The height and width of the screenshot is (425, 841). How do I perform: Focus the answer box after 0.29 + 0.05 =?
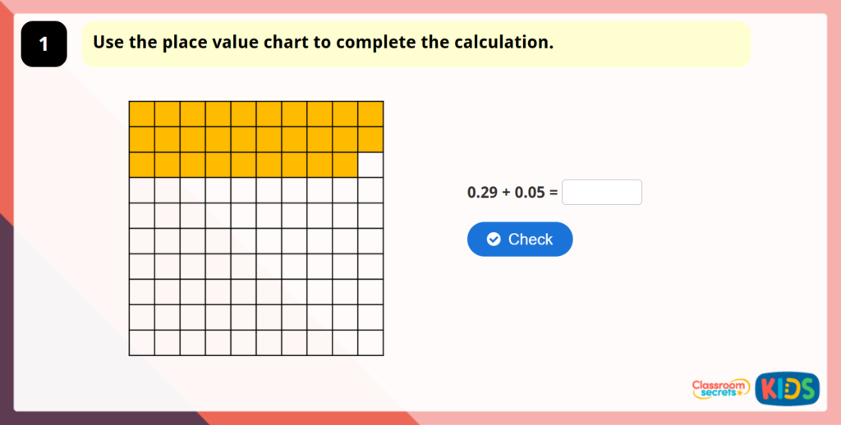click(x=602, y=192)
